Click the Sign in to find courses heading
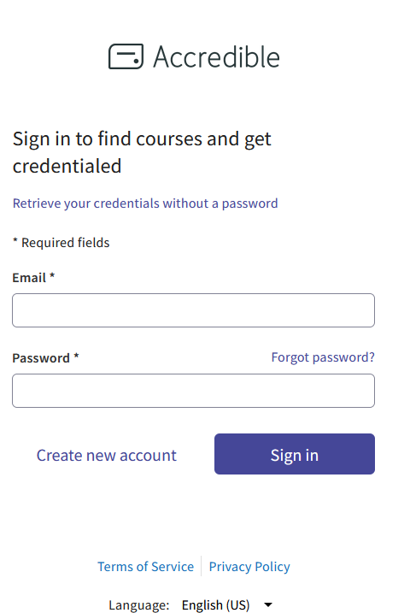The width and height of the screenshot is (410, 613). click(142, 152)
